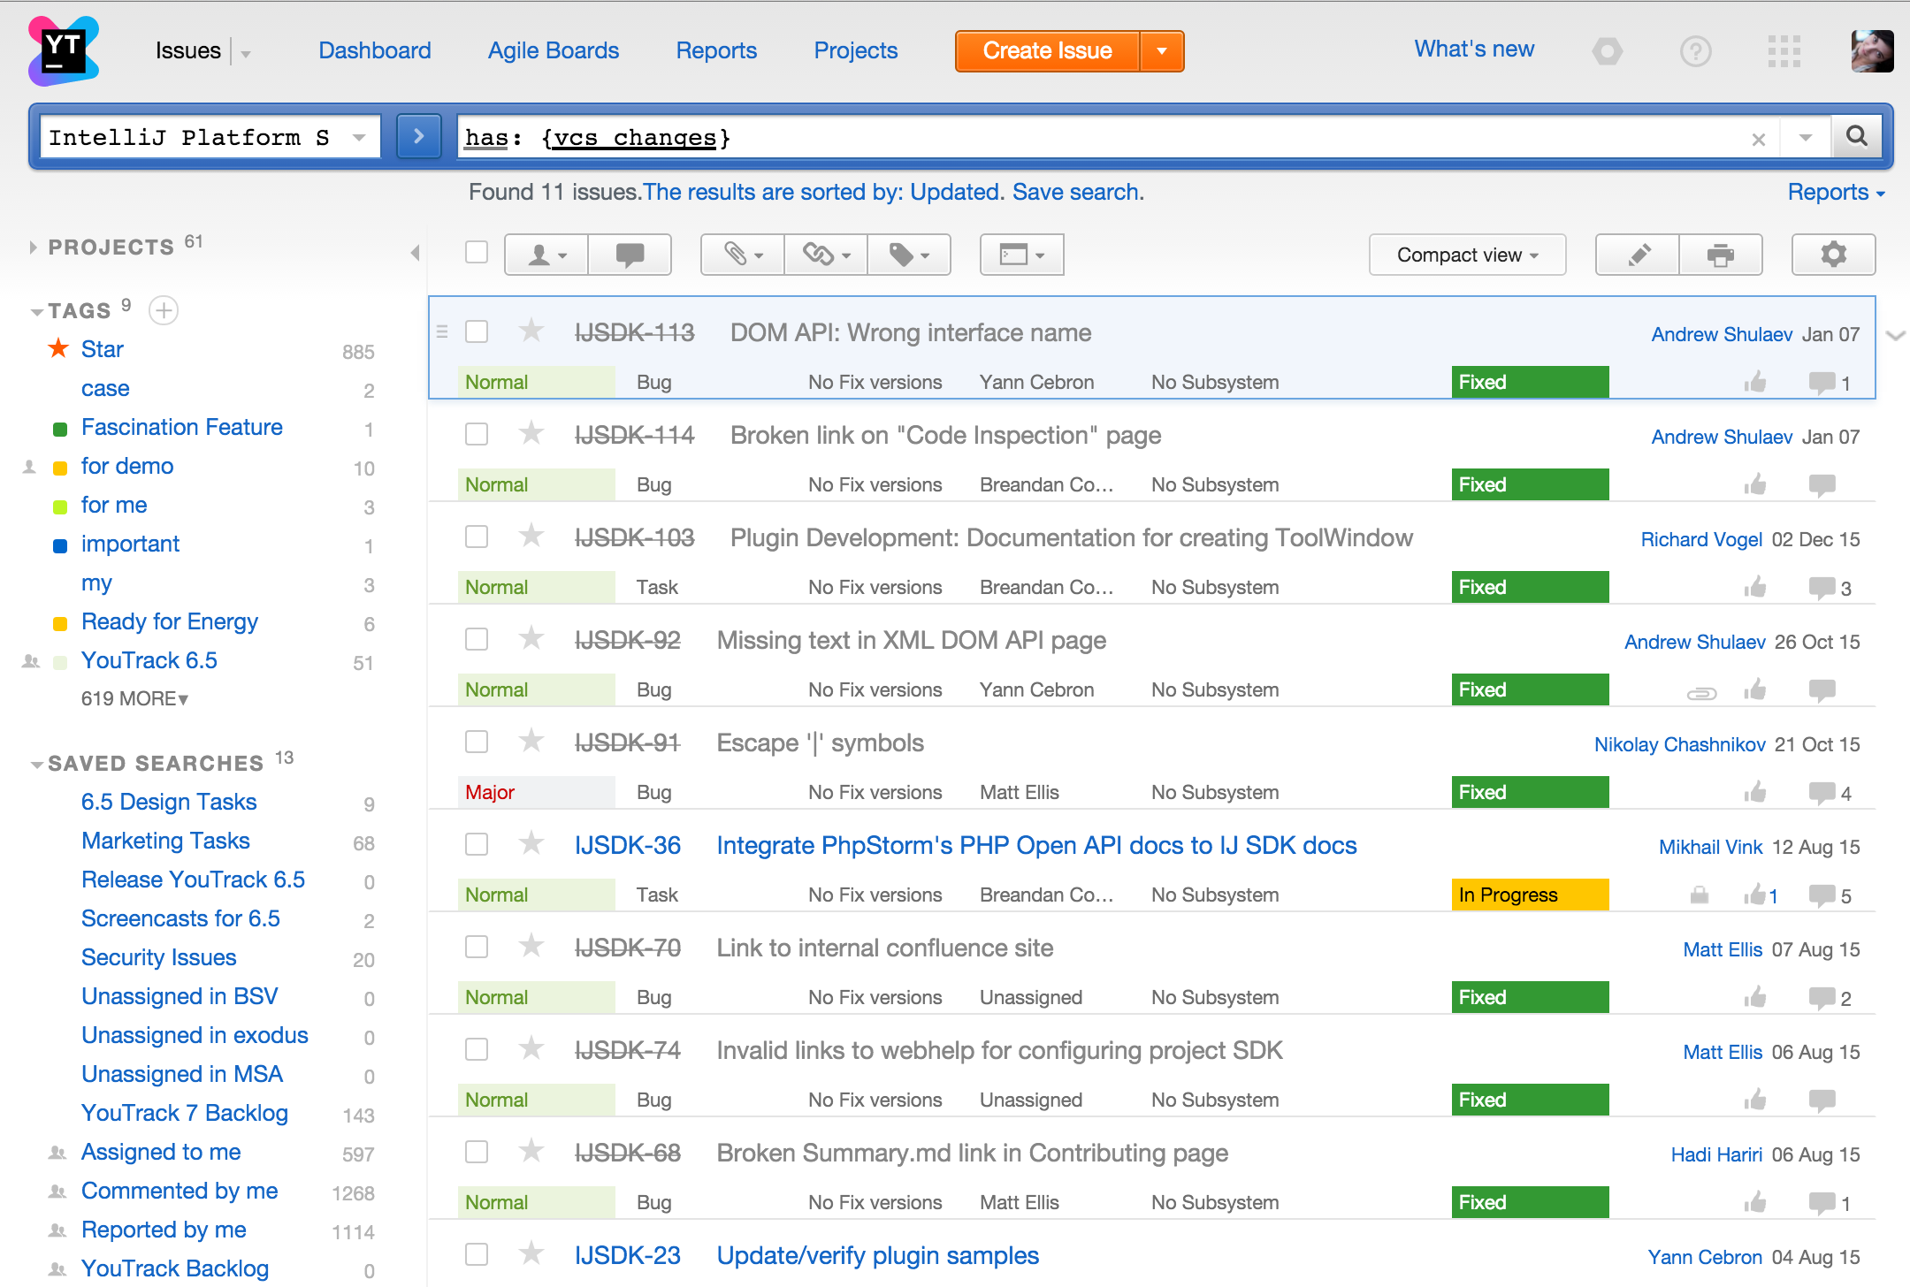
Task: Open the attach file paperclip toolbar dropdown
Action: (x=743, y=255)
